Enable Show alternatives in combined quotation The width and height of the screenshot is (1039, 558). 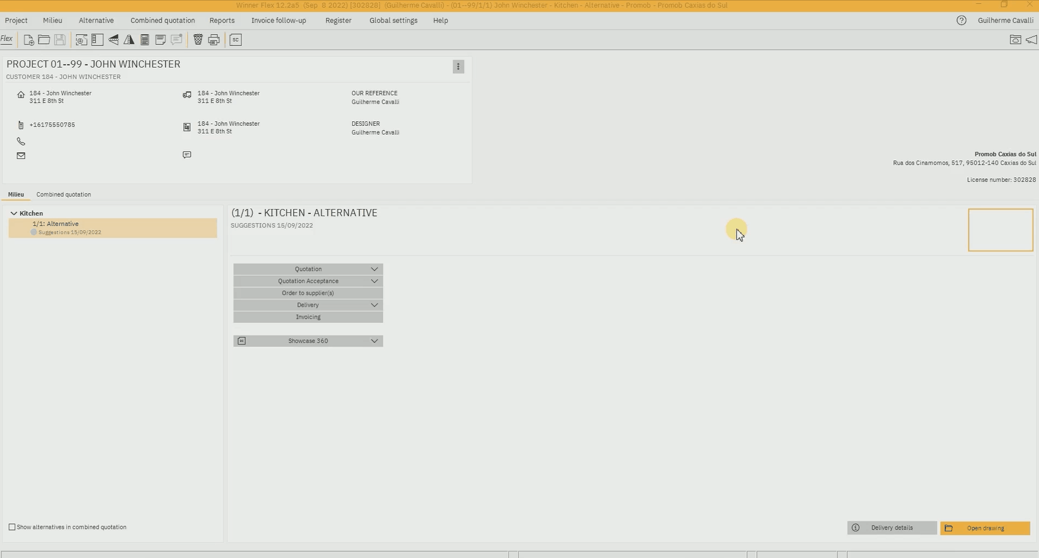12,527
